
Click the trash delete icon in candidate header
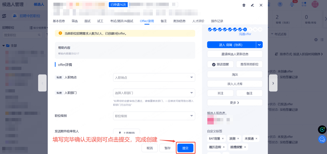tap(244, 5)
